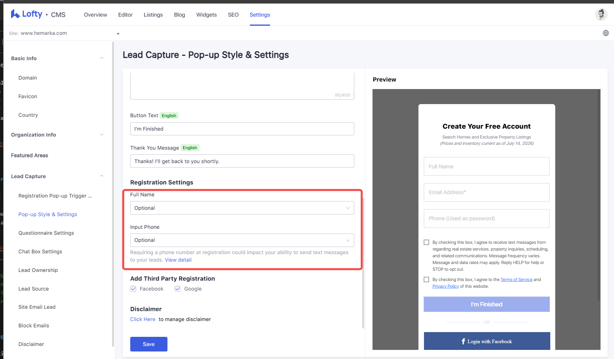Open the SEO tab
The width and height of the screenshot is (614, 359).
click(x=233, y=15)
